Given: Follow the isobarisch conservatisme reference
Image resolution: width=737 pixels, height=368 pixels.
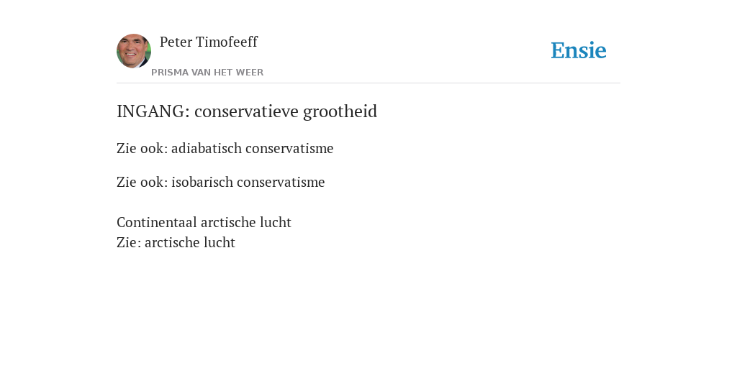Looking at the screenshot, I should click(248, 182).
